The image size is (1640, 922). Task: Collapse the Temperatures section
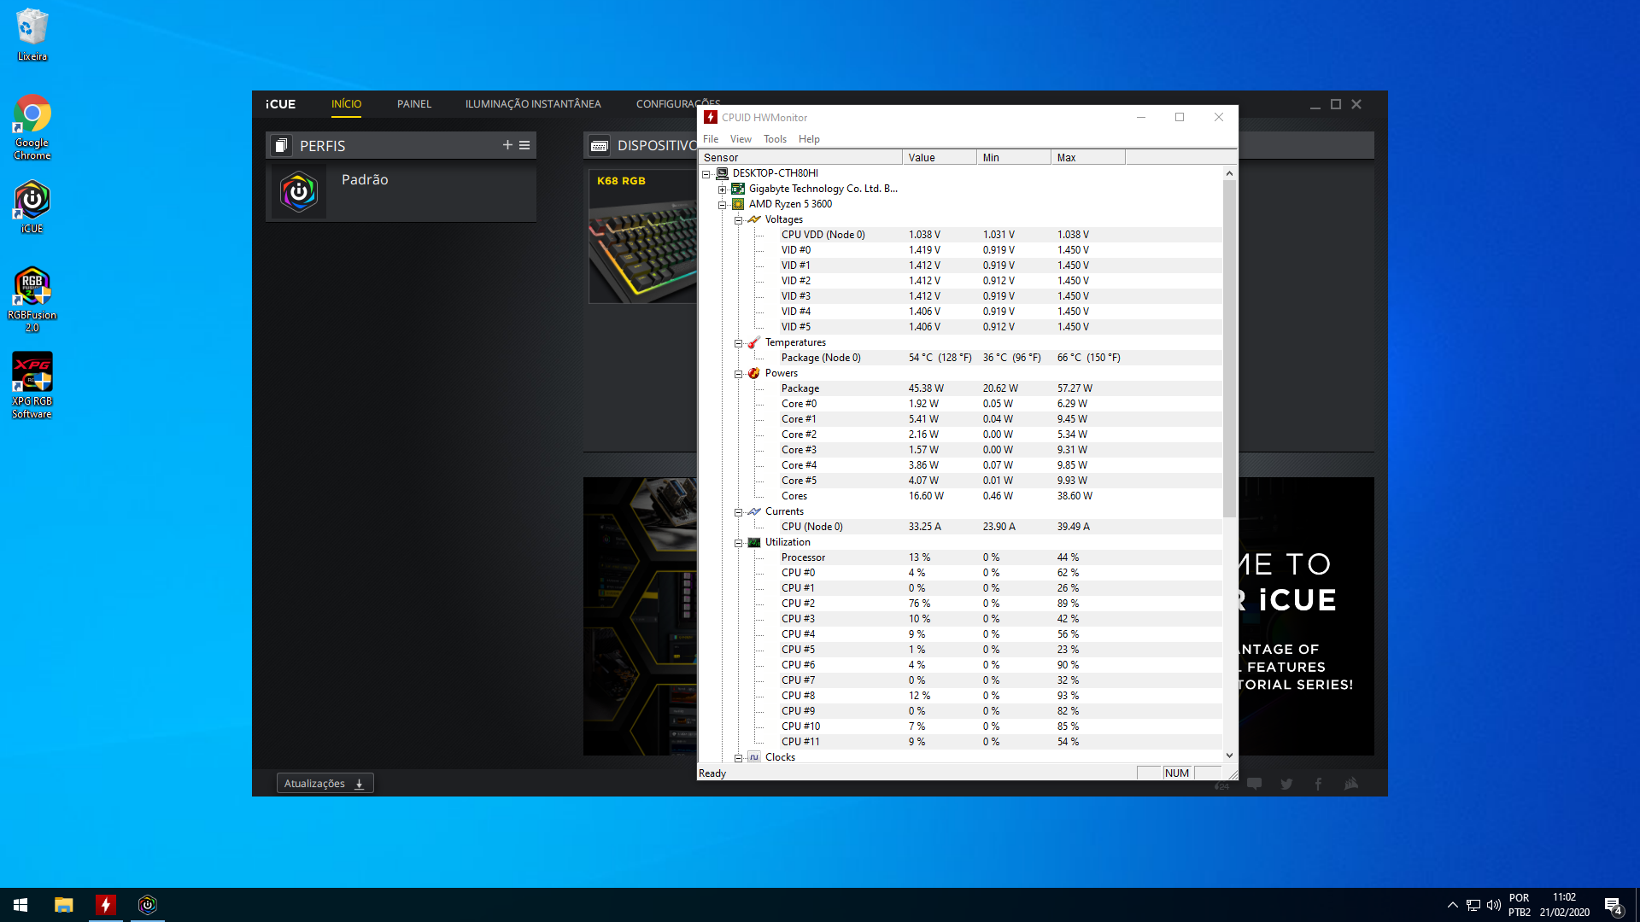click(x=739, y=343)
